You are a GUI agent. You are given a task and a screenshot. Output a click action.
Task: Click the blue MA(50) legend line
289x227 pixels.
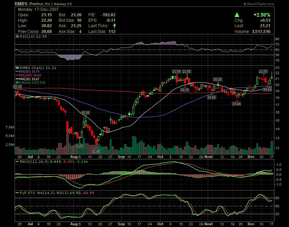tap(17, 71)
